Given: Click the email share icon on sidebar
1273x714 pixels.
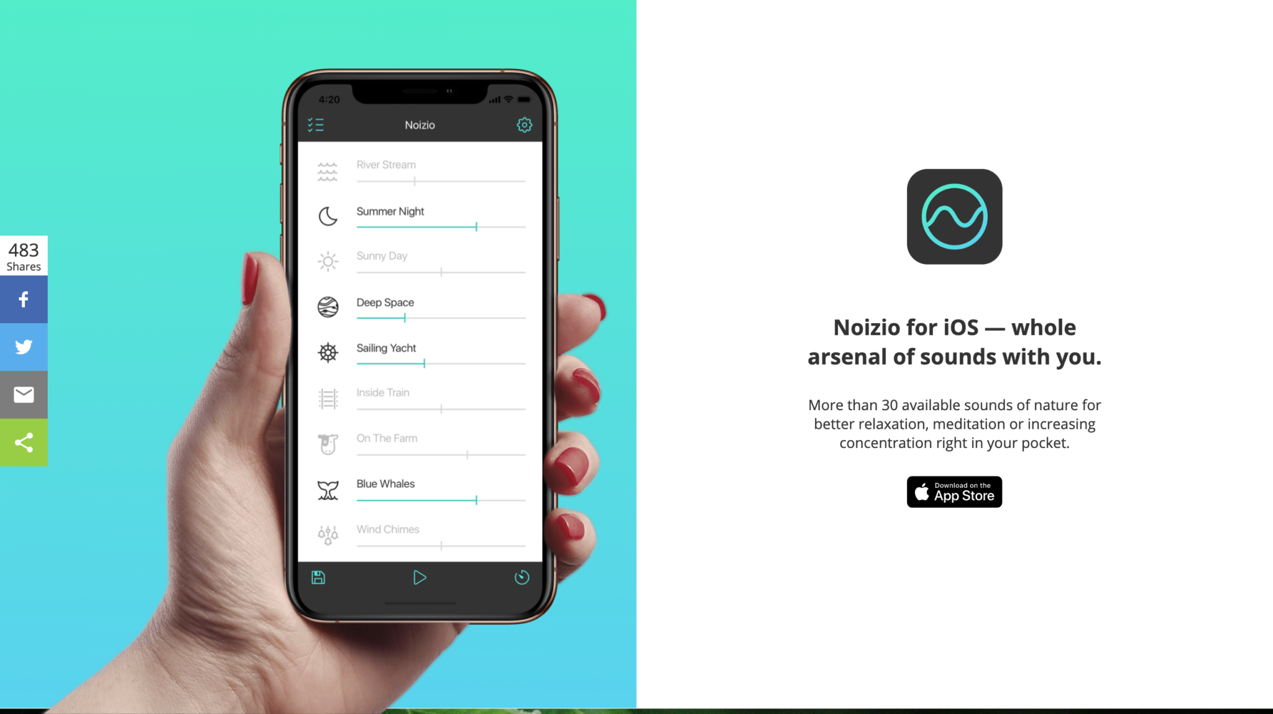Looking at the screenshot, I should 24,395.
